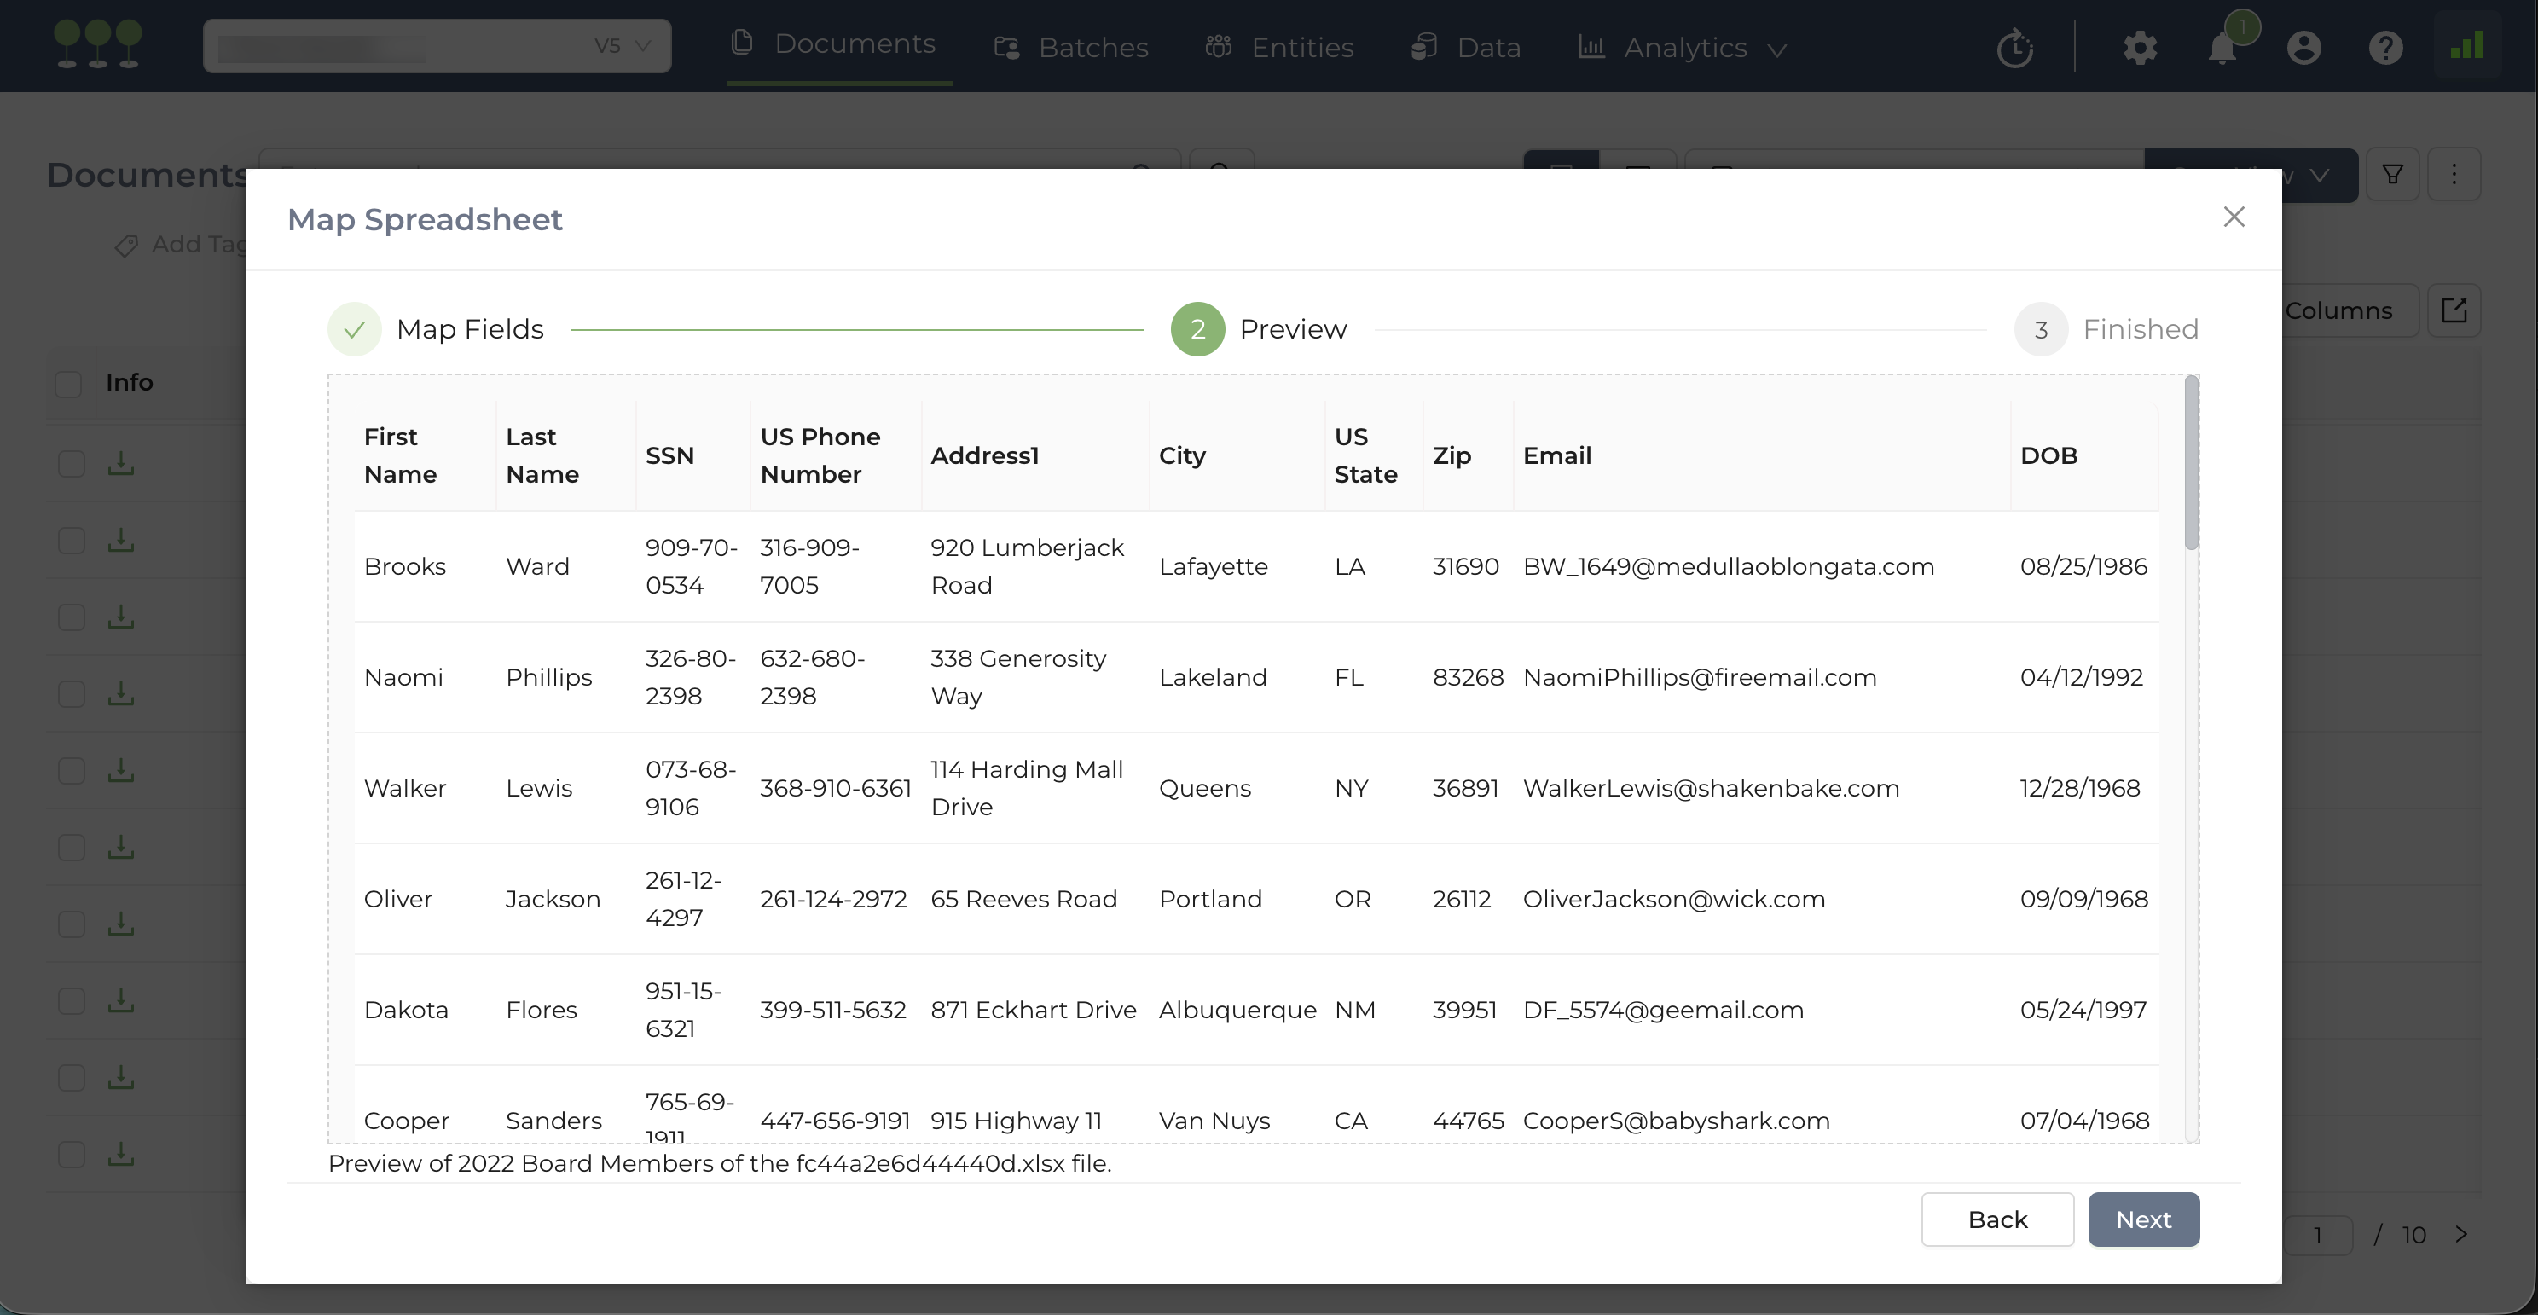Click the history clock icon
2538x1315 pixels.
pyautogui.click(x=2015, y=47)
